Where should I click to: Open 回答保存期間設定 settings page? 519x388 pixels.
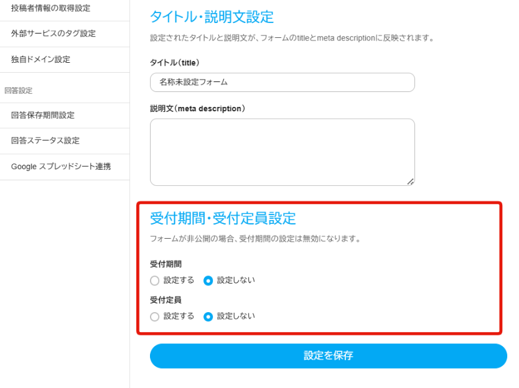(x=42, y=115)
